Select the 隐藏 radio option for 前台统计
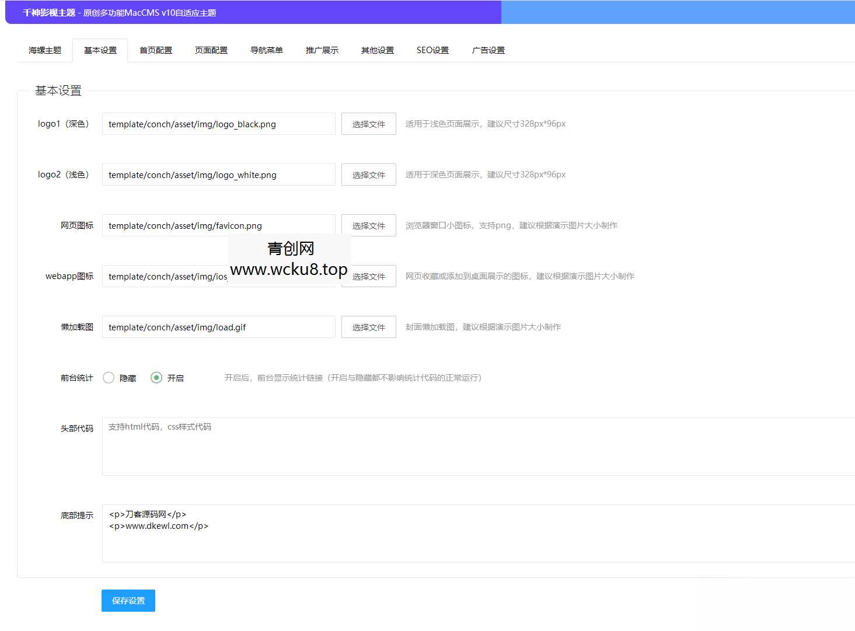The height and width of the screenshot is (631, 855). tap(109, 378)
